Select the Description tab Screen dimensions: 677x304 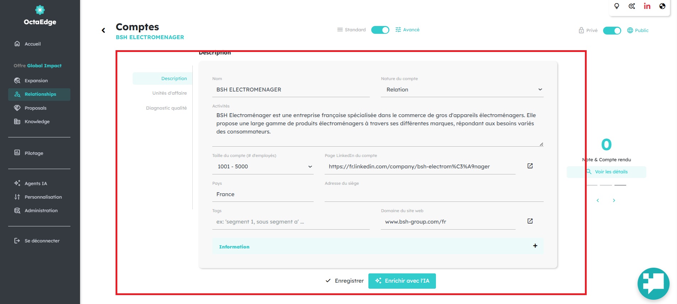(x=162, y=78)
